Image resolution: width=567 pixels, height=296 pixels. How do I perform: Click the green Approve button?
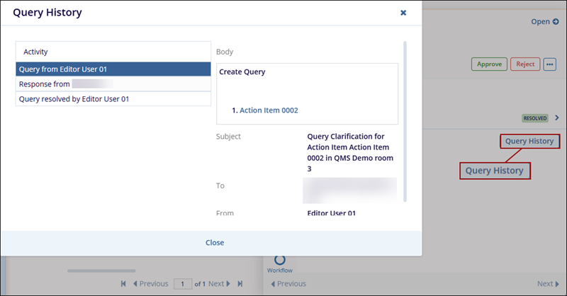point(489,64)
